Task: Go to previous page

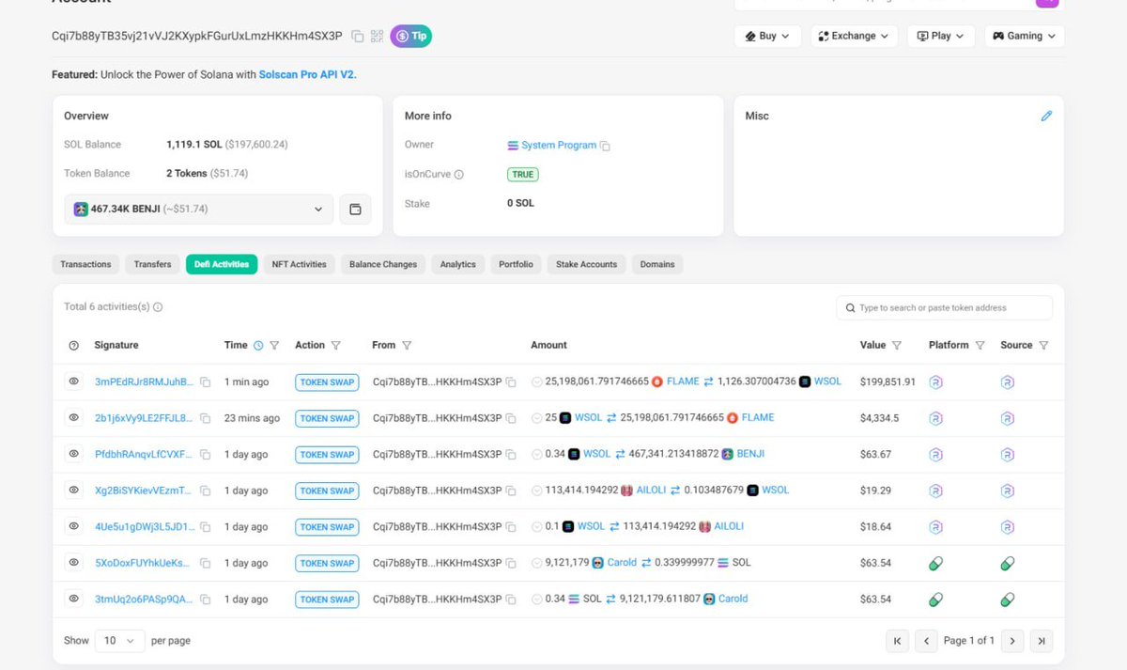Action: coord(926,641)
